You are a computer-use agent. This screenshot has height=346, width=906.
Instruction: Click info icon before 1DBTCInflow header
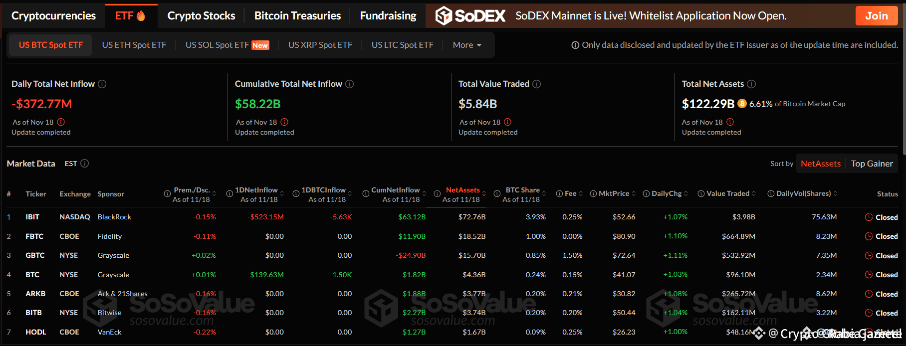tap(296, 194)
